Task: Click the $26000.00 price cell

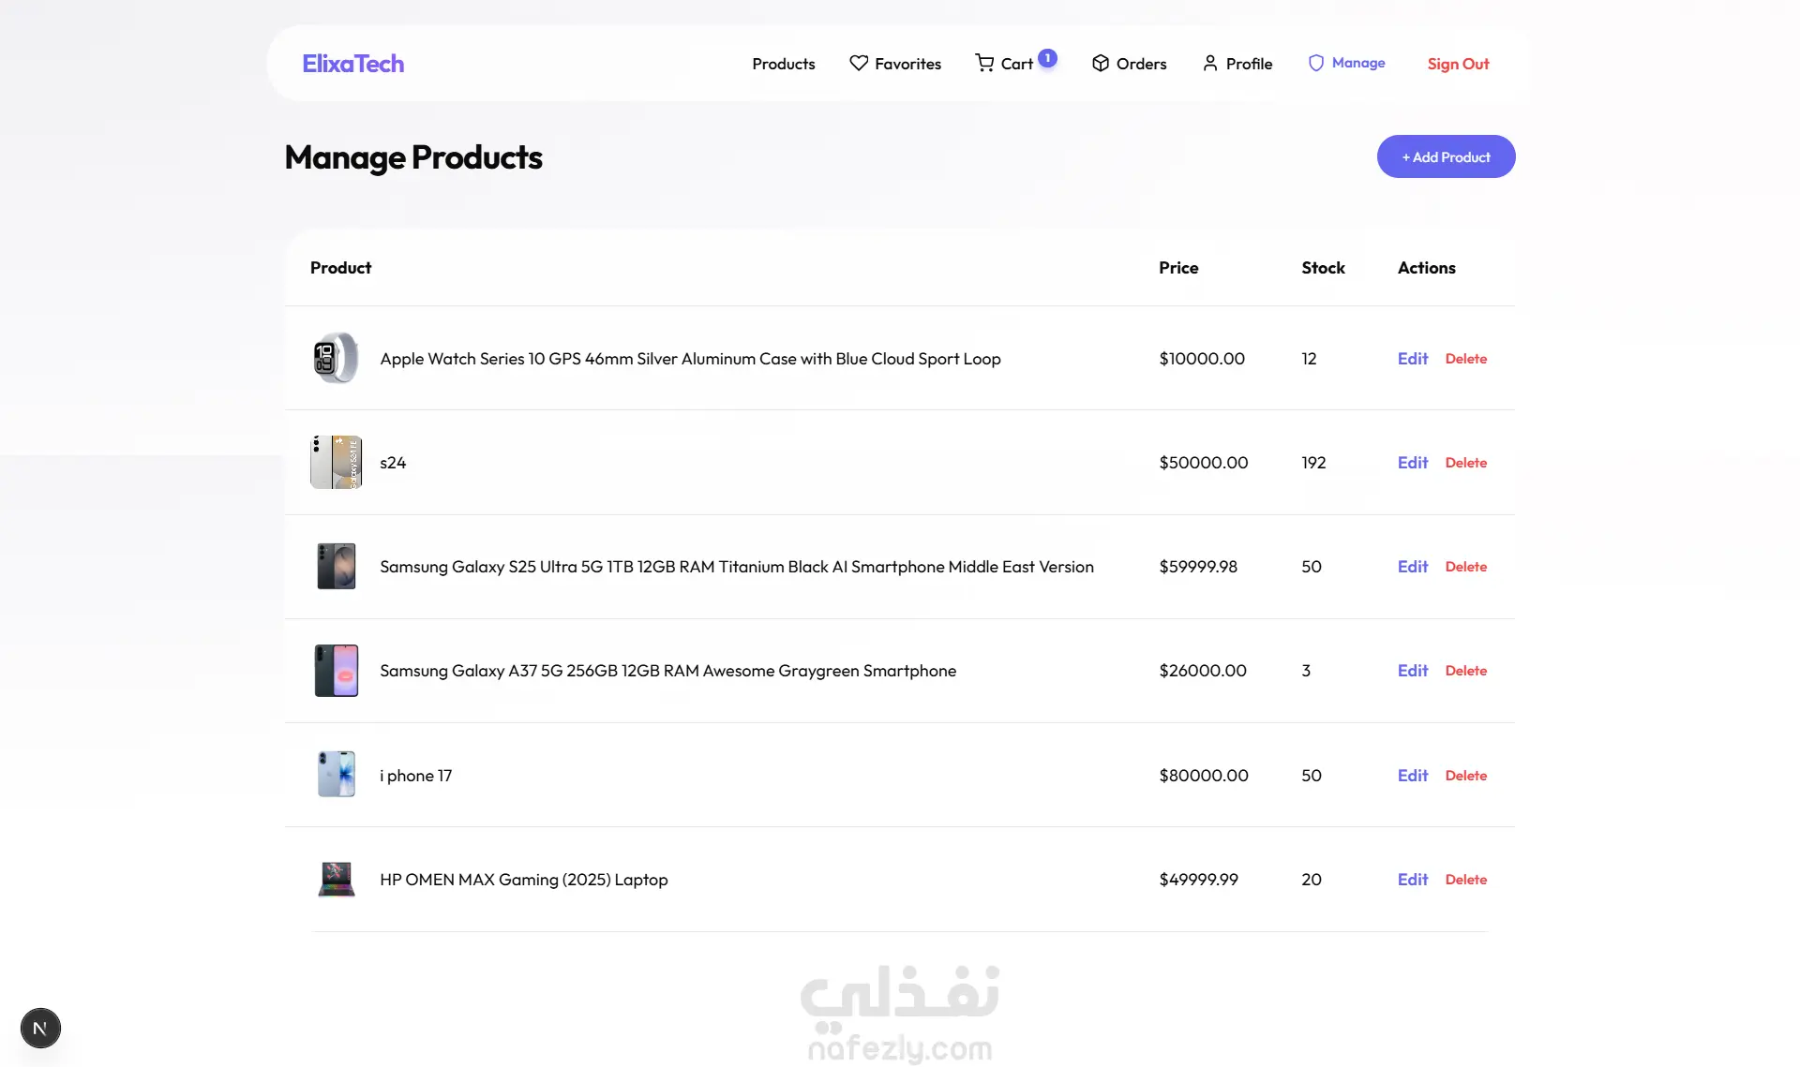Action: [1203, 671]
